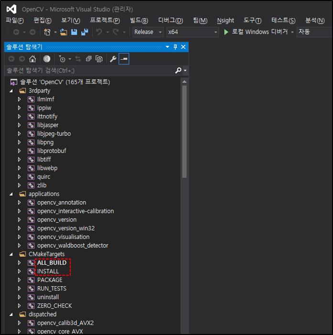Open Solution Explorer window position dropdown
The image size is (333, 335).
coord(168,47)
